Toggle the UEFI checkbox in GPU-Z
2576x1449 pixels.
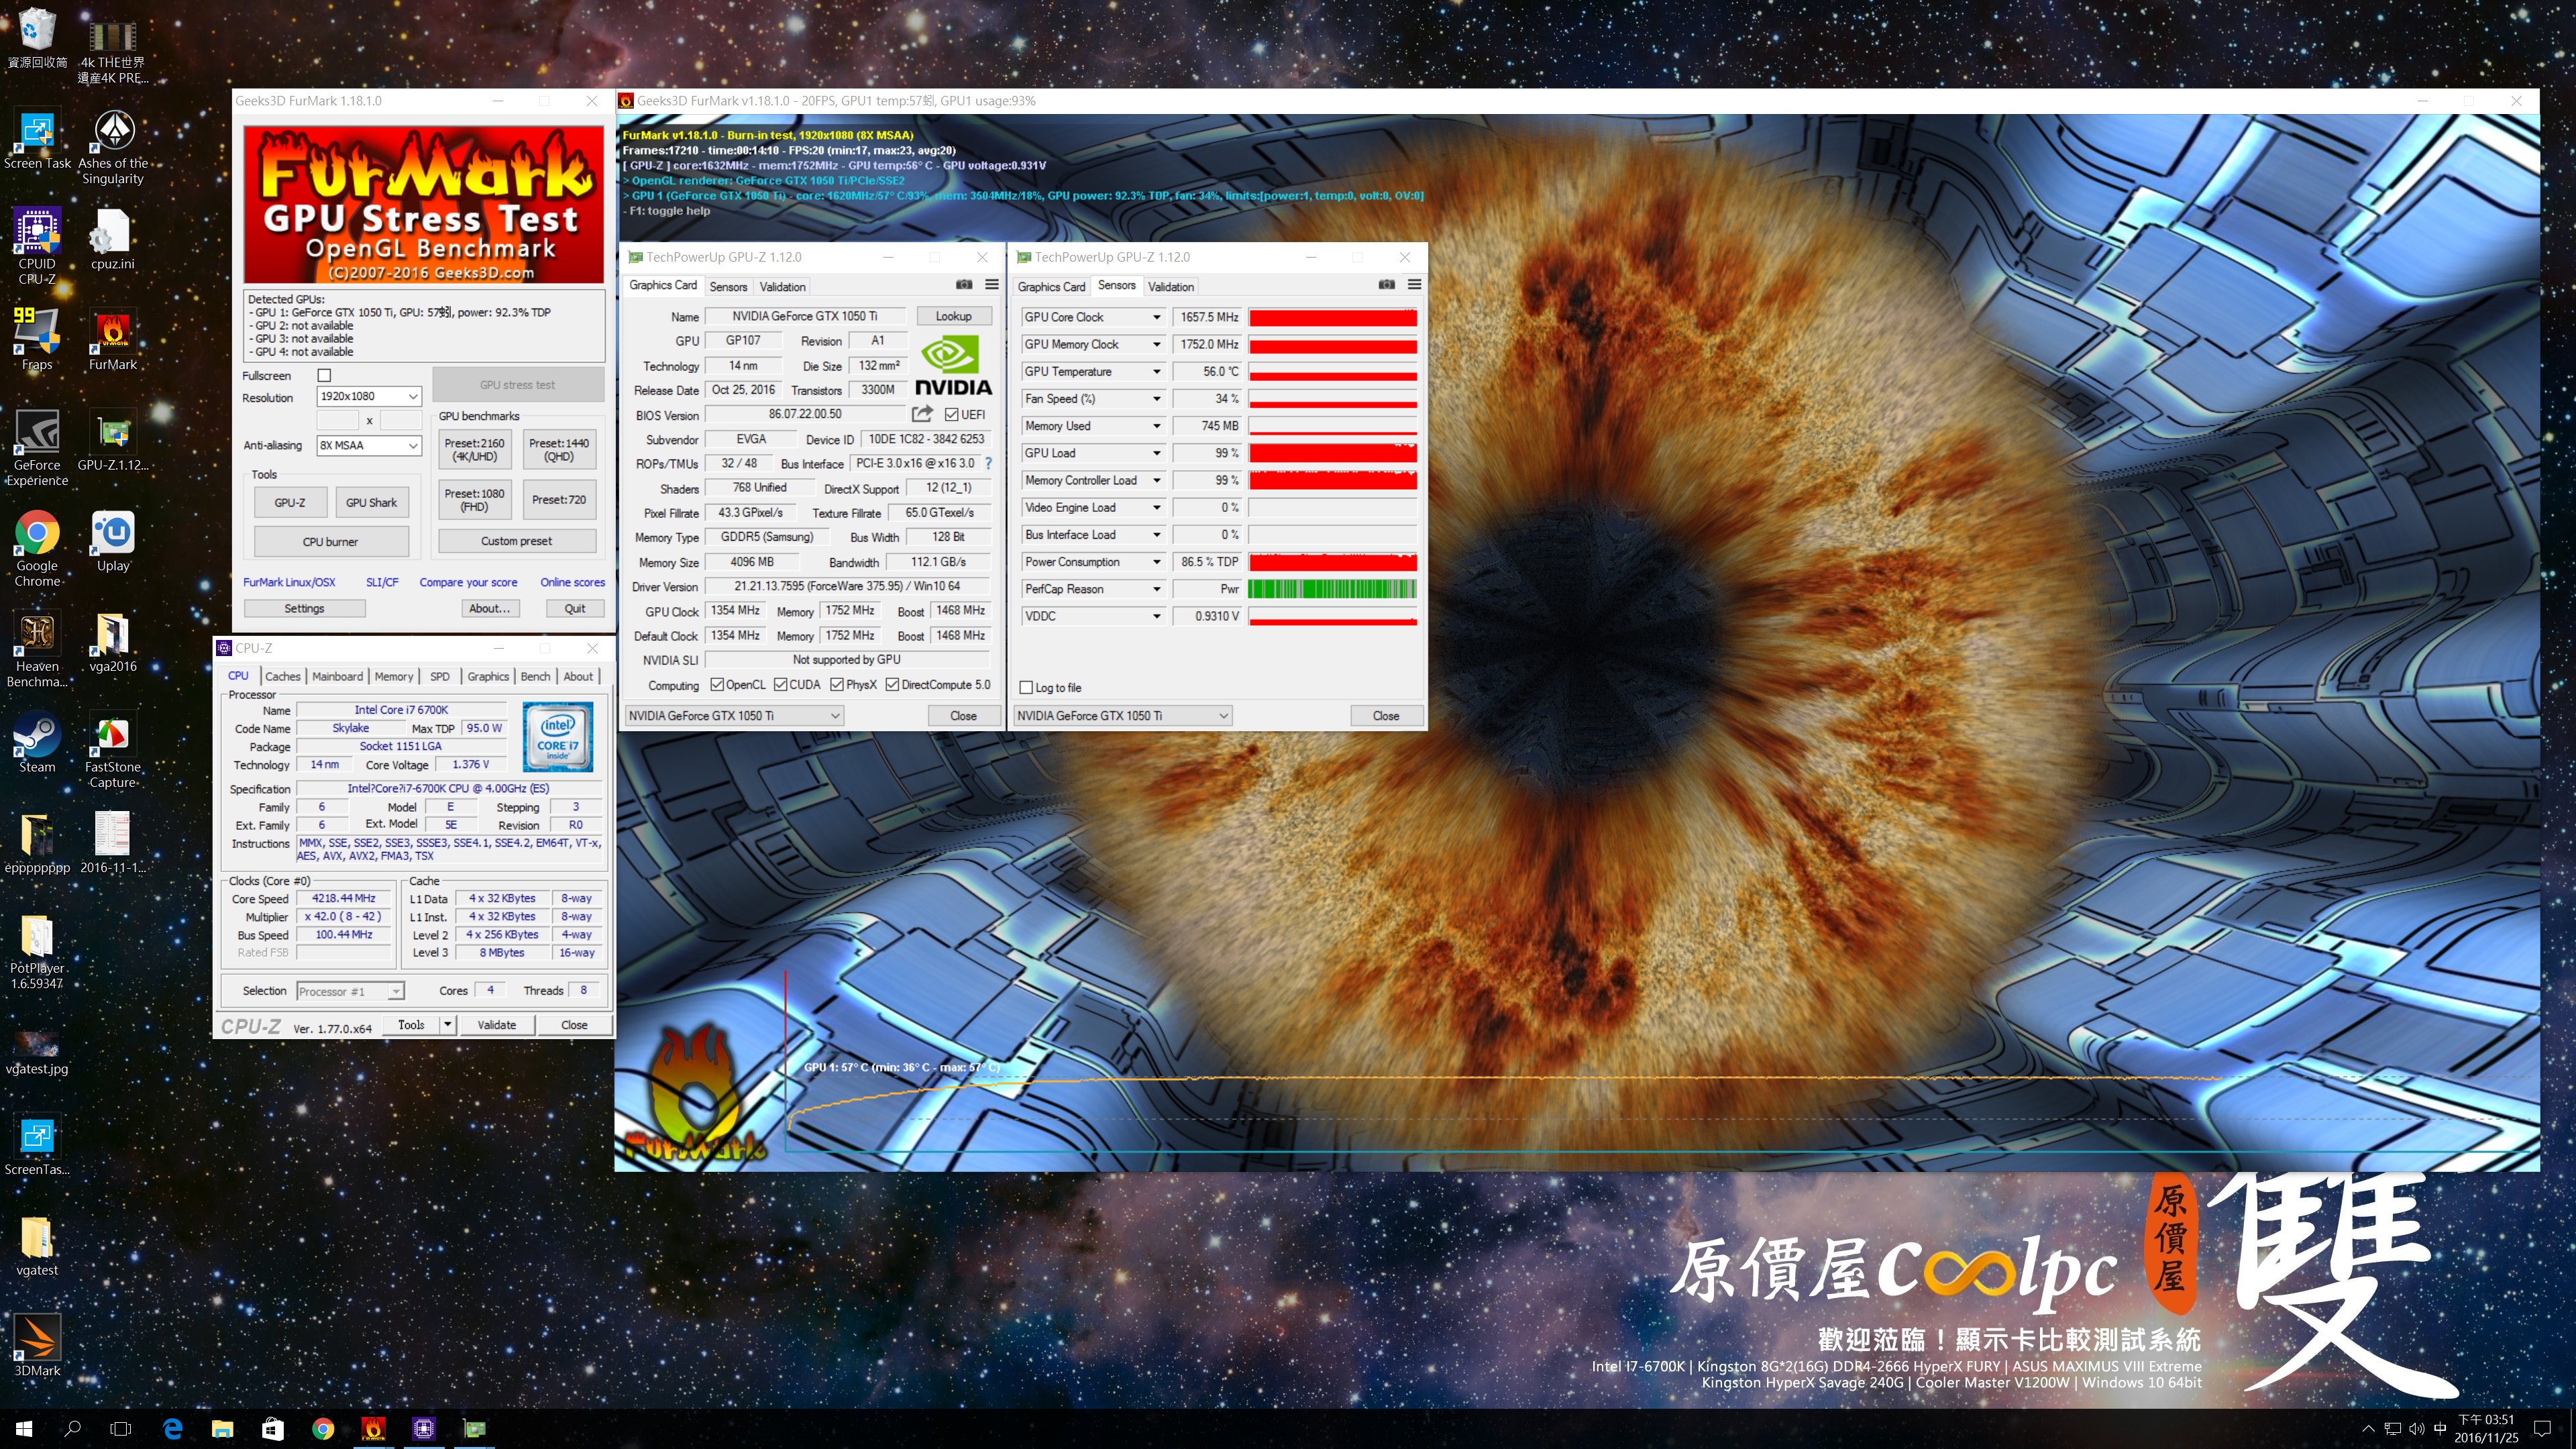click(951, 415)
